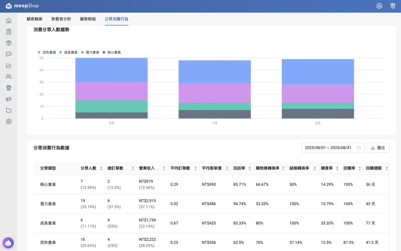The width and height of the screenshot is (401, 251).
Task: Open the customers people icon in sidebar
Action: (9, 76)
